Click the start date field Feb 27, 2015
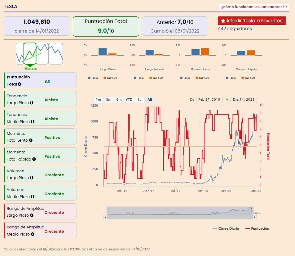 209,99
